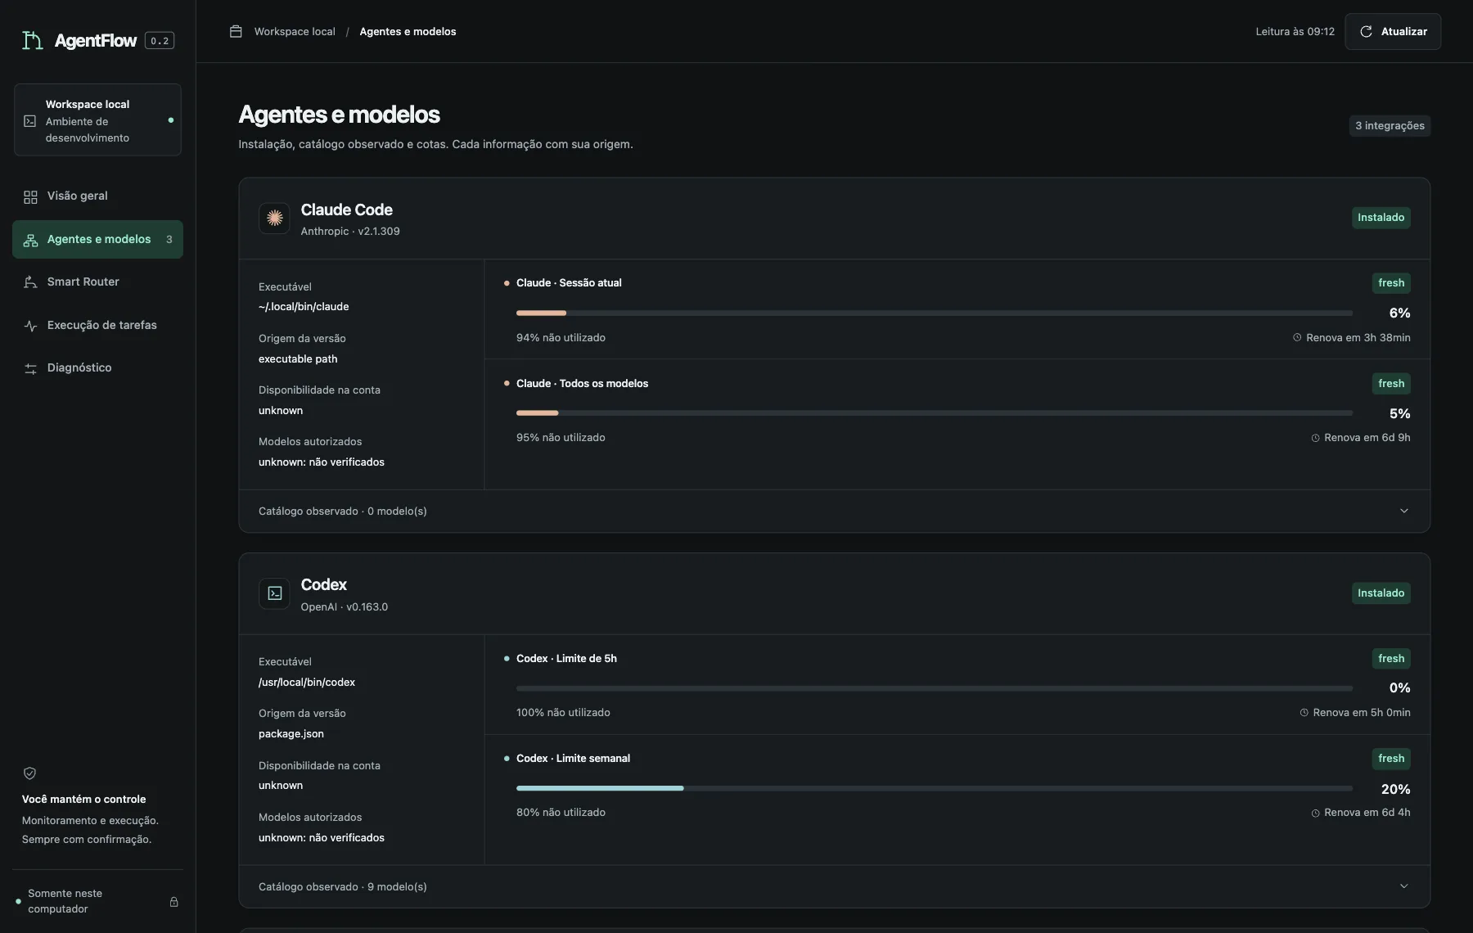
Task: Go to Workspace local breadcrumb
Action: coord(295,32)
